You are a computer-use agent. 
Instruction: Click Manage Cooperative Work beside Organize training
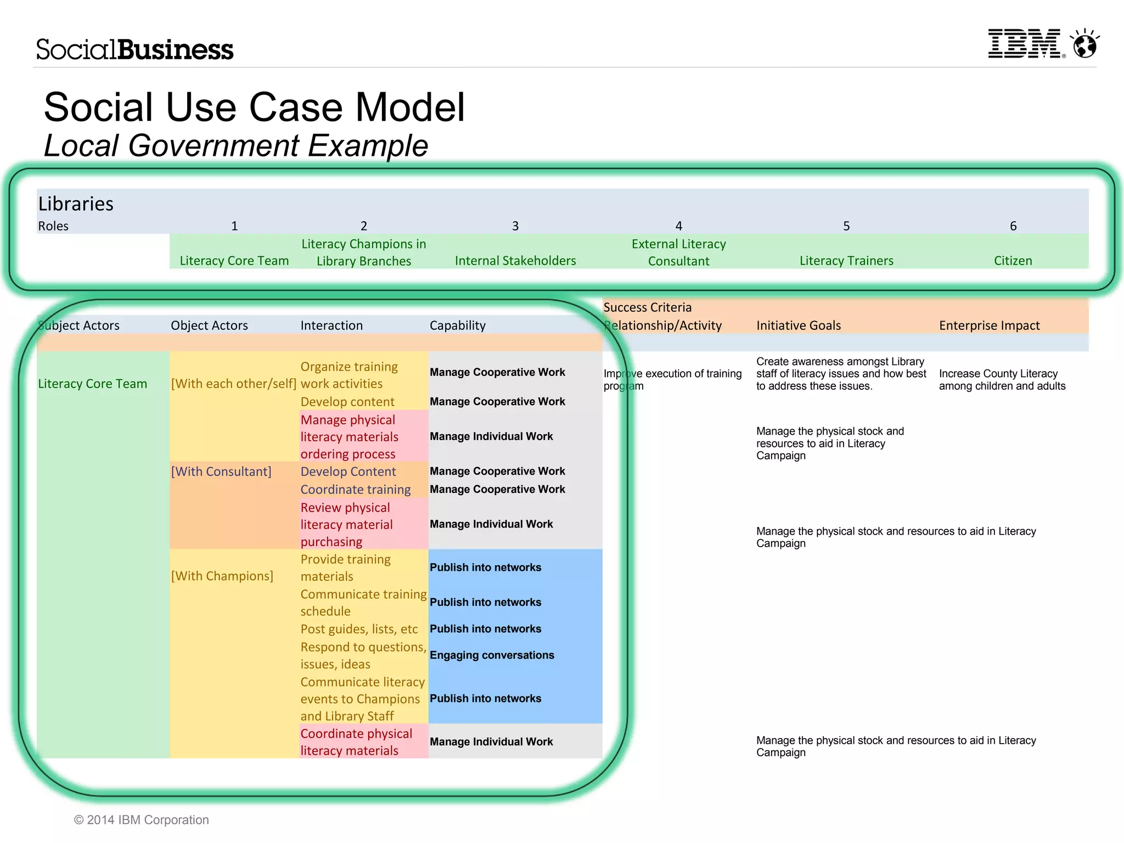497,372
